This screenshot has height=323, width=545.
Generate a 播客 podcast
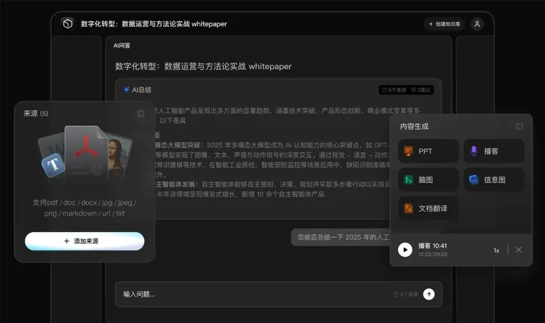coord(494,151)
